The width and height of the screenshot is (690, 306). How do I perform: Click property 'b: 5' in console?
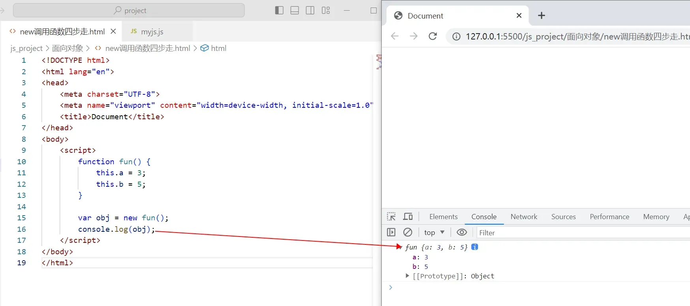(x=420, y=267)
